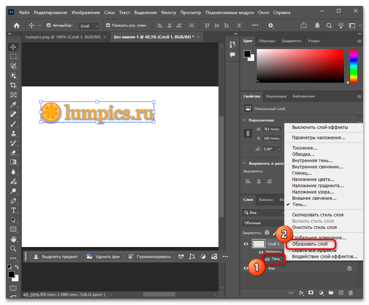
Task: Click more options ellipsis in options bar
Action: coord(255,25)
